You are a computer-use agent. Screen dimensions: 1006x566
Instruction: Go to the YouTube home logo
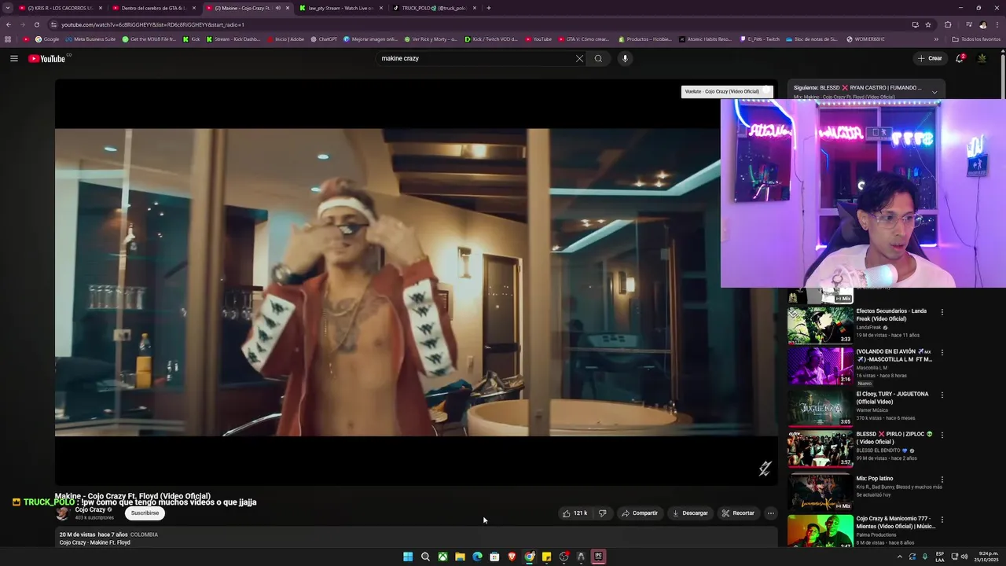point(49,58)
